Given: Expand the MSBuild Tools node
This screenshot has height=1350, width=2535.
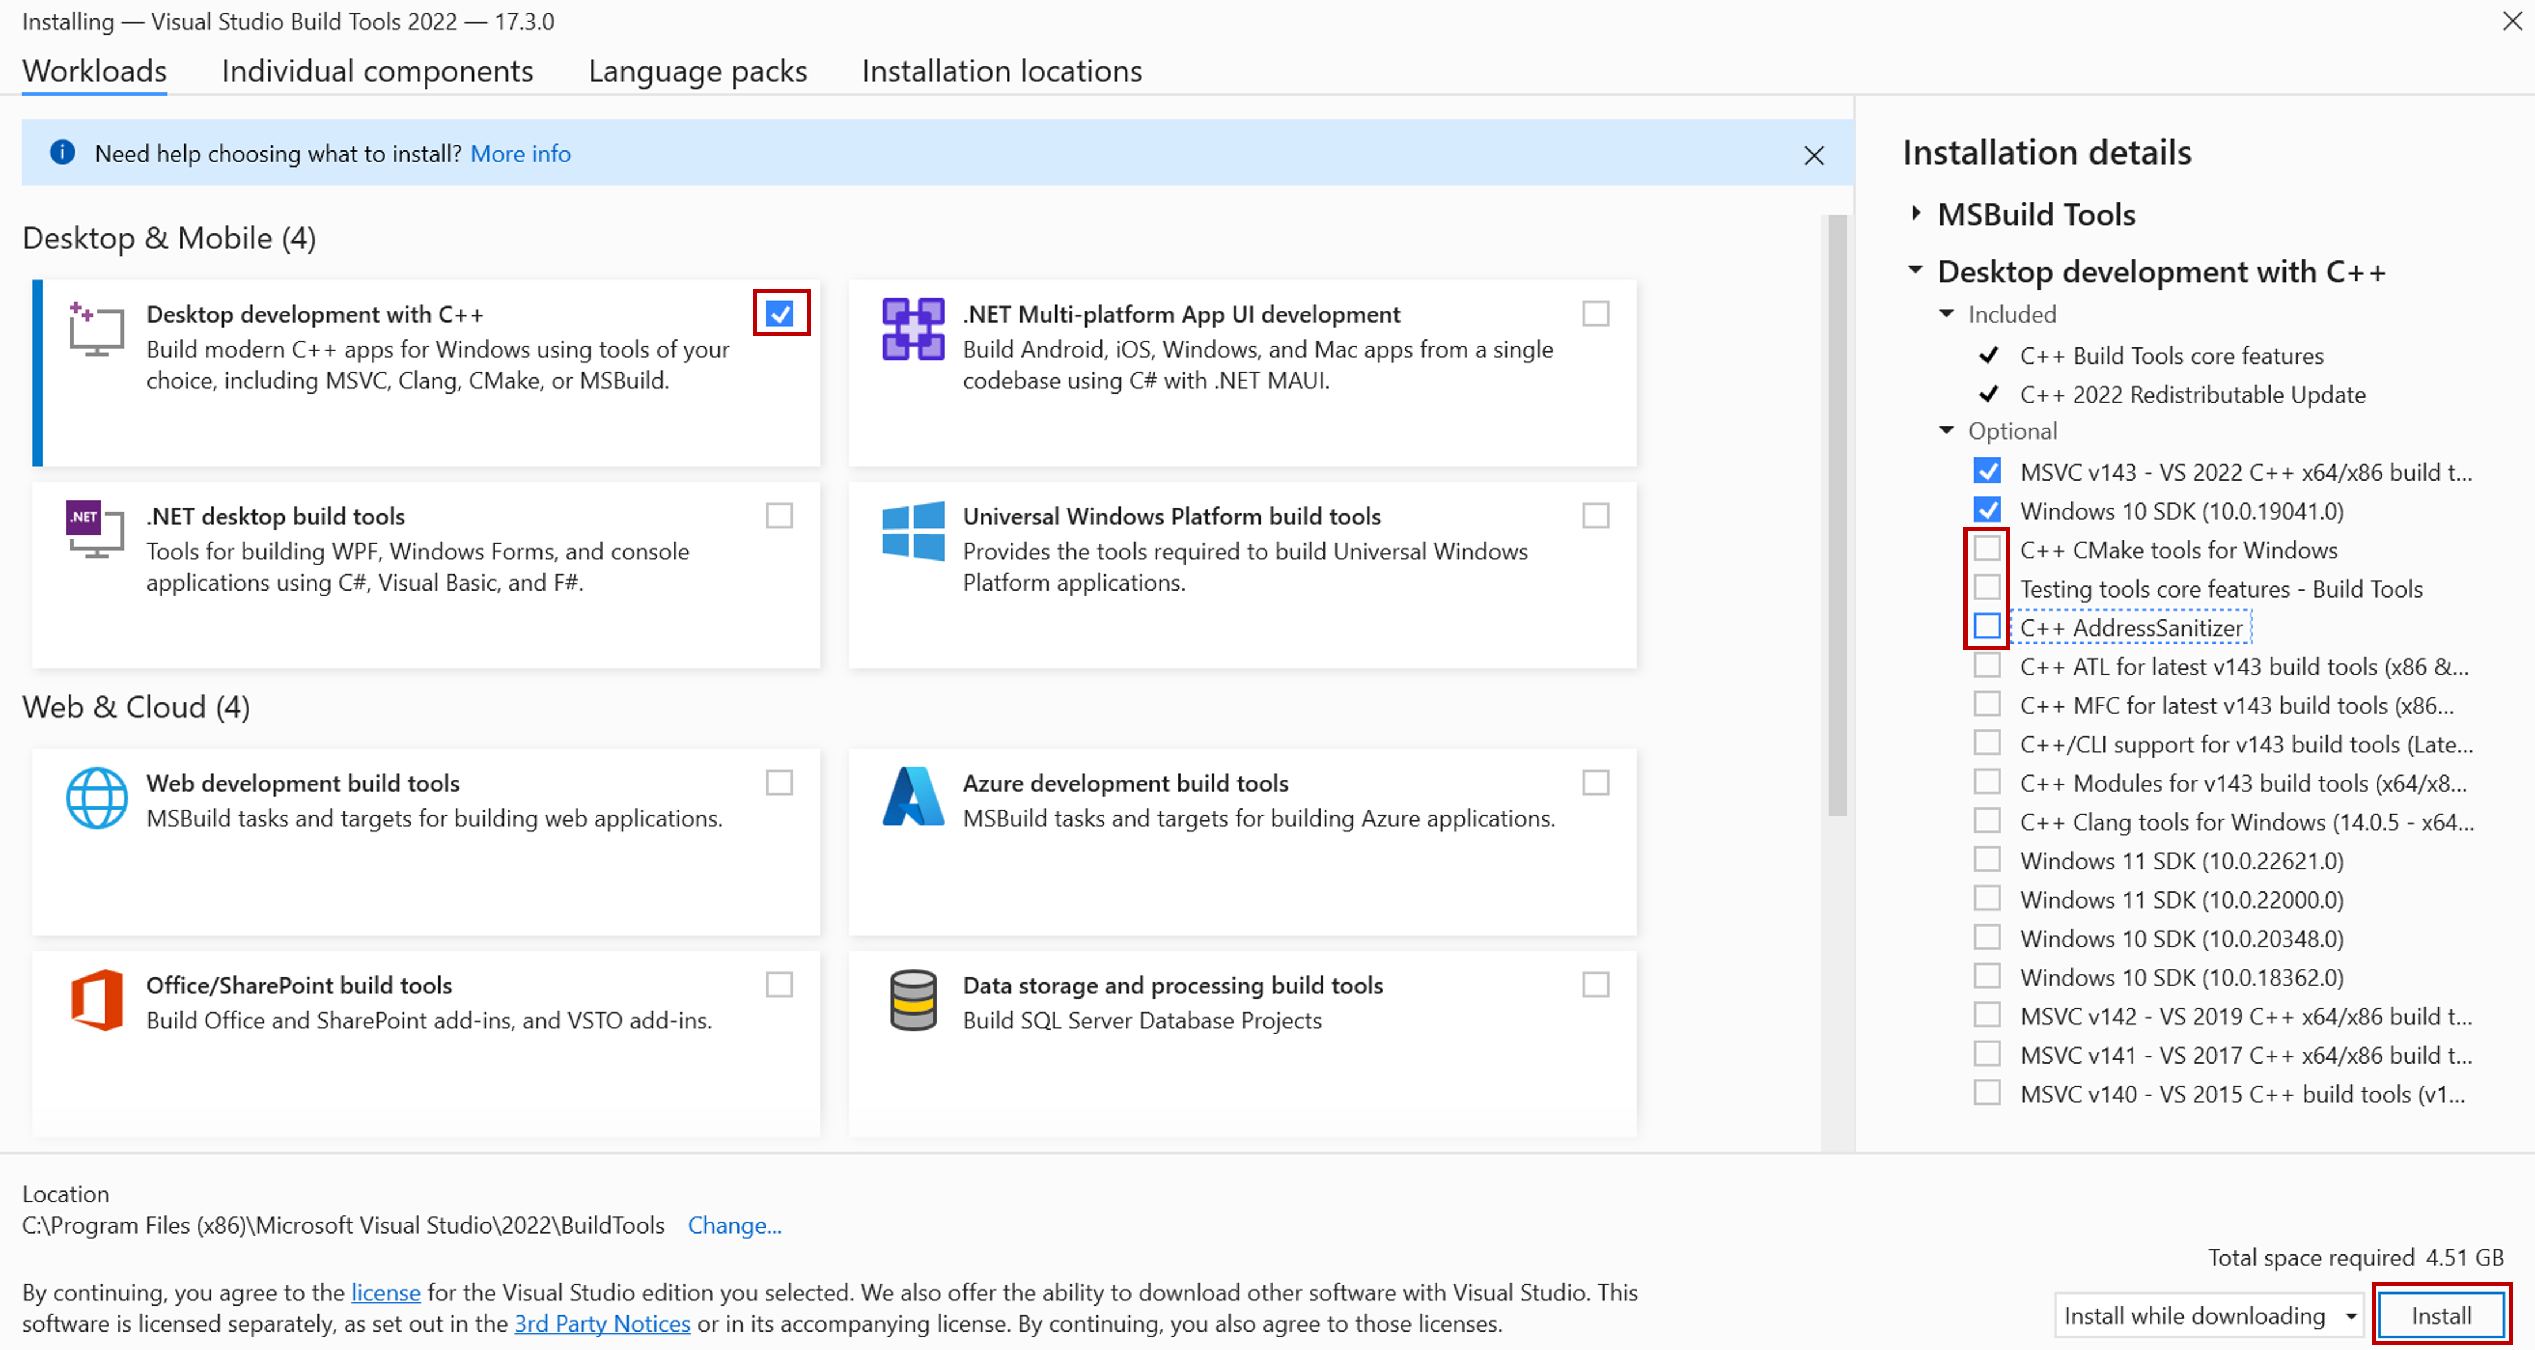Looking at the screenshot, I should coord(1915,214).
